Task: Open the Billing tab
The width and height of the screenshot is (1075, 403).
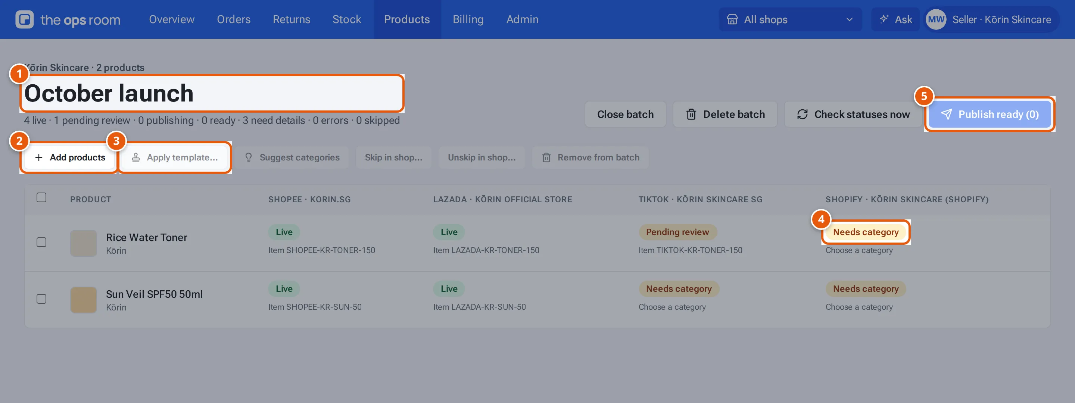Action: (468, 19)
